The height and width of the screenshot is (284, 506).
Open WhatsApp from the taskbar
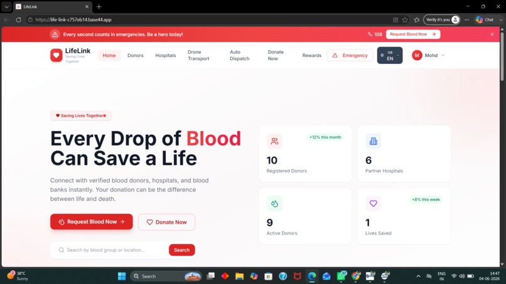[x=341, y=276]
